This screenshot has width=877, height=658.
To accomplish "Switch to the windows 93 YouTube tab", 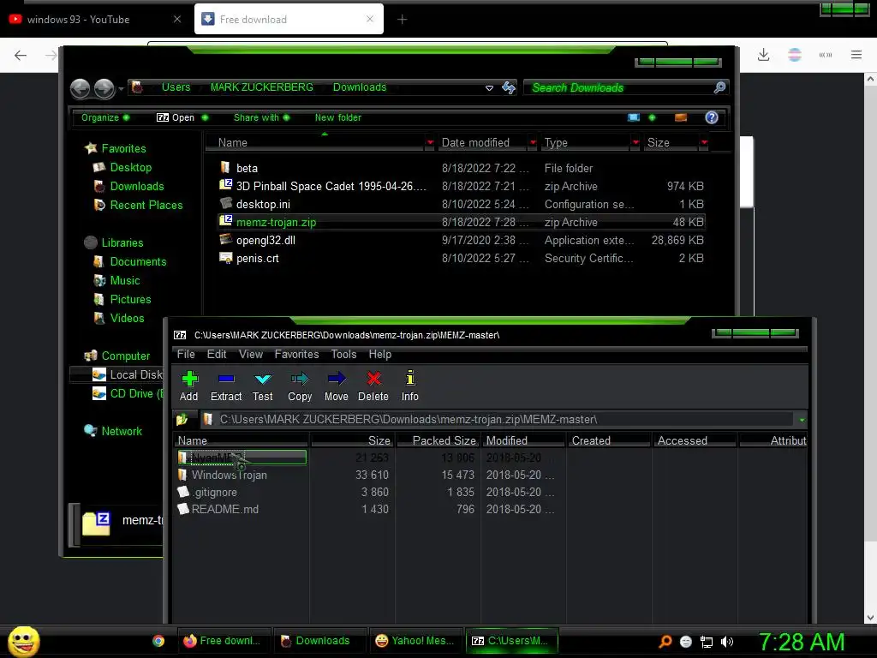I will point(94,20).
